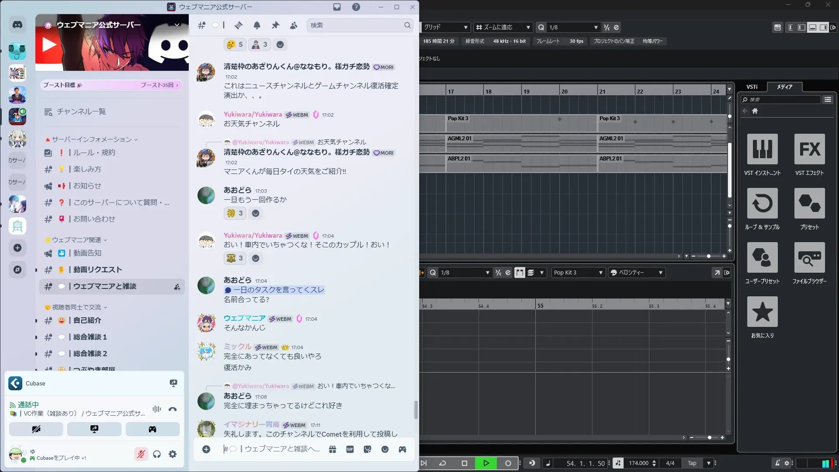Open the ベロシティー dropdown in editor

[x=636, y=273]
